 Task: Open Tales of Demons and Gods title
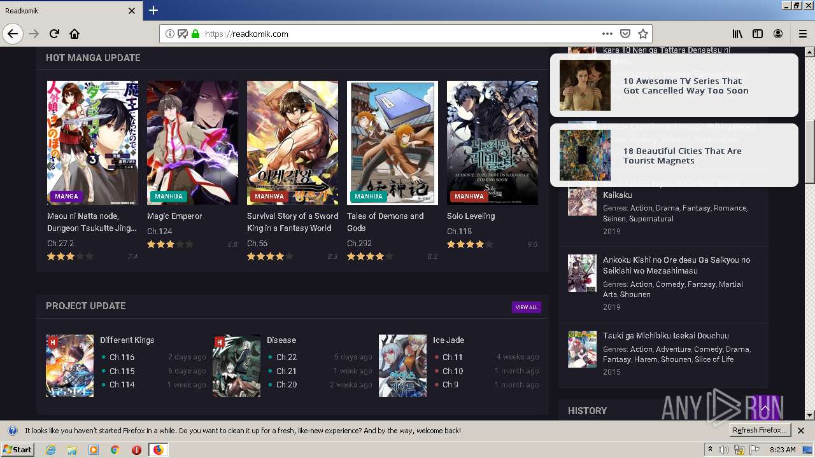385,222
